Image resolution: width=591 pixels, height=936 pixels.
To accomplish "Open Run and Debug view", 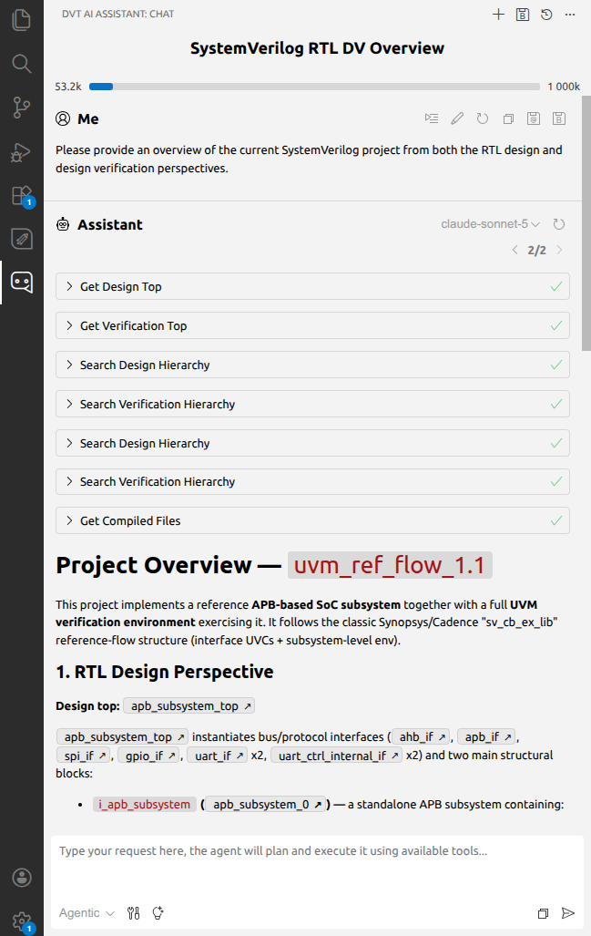I will (22, 151).
